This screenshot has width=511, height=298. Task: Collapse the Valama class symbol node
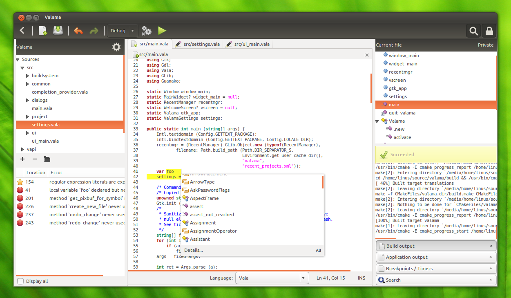(377, 121)
